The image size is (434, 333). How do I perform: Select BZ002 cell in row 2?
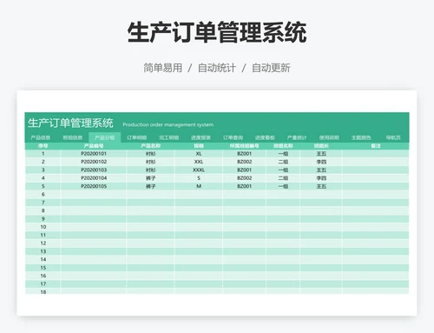pyautogui.click(x=245, y=162)
